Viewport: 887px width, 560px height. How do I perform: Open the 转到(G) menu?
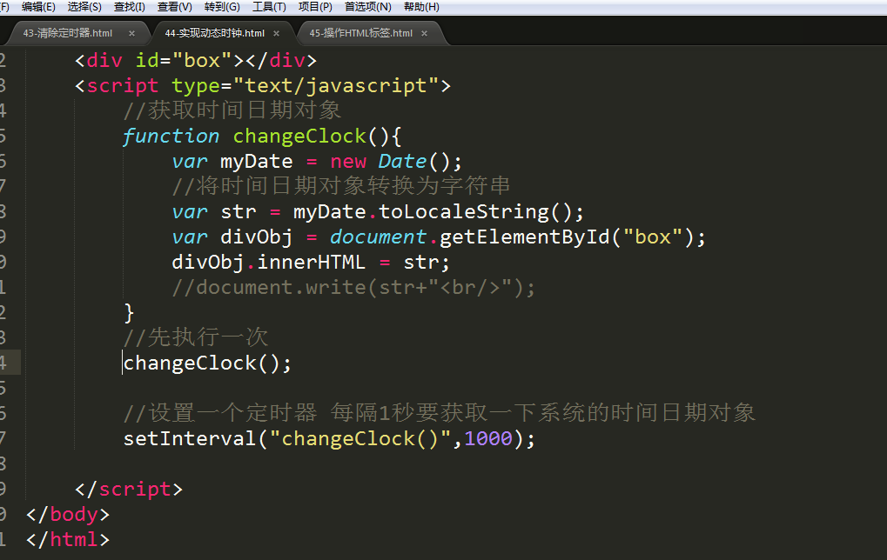[x=222, y=7]
